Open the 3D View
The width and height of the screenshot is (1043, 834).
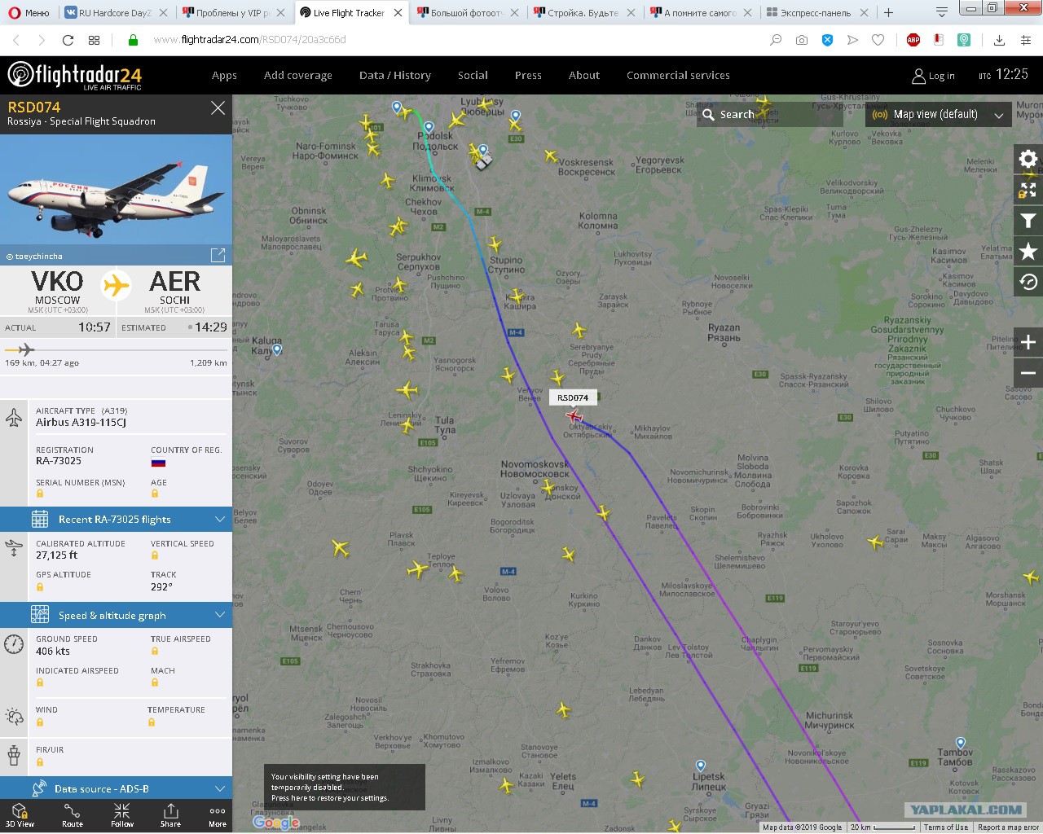[x=20, y=815]
